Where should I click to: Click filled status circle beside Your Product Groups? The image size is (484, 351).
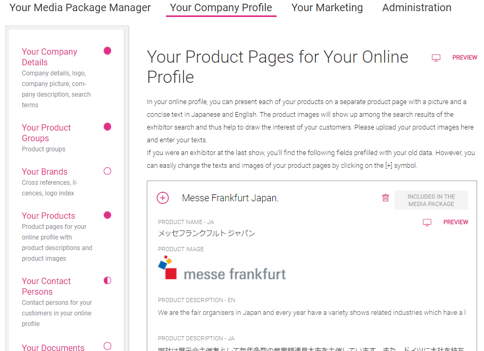click(x=107, y=127)
